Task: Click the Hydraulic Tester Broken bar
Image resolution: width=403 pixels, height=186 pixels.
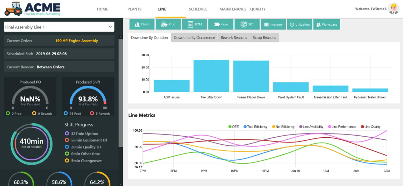Action: tap(370, 90)
